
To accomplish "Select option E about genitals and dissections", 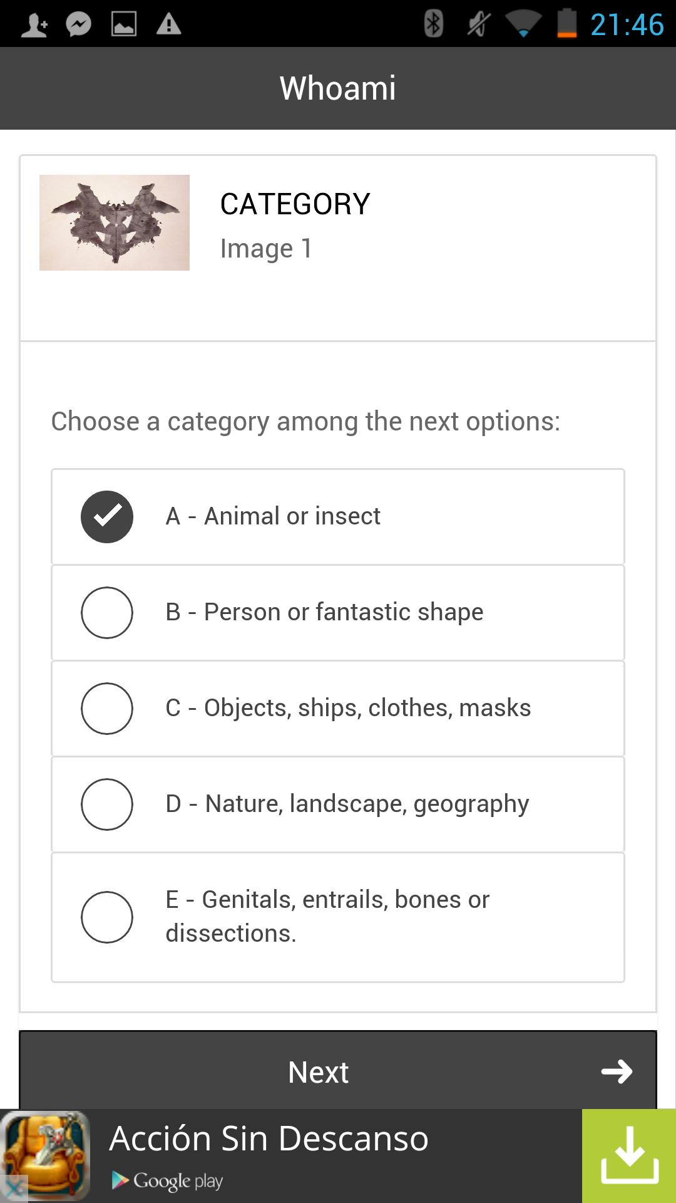I will [107, 916].
